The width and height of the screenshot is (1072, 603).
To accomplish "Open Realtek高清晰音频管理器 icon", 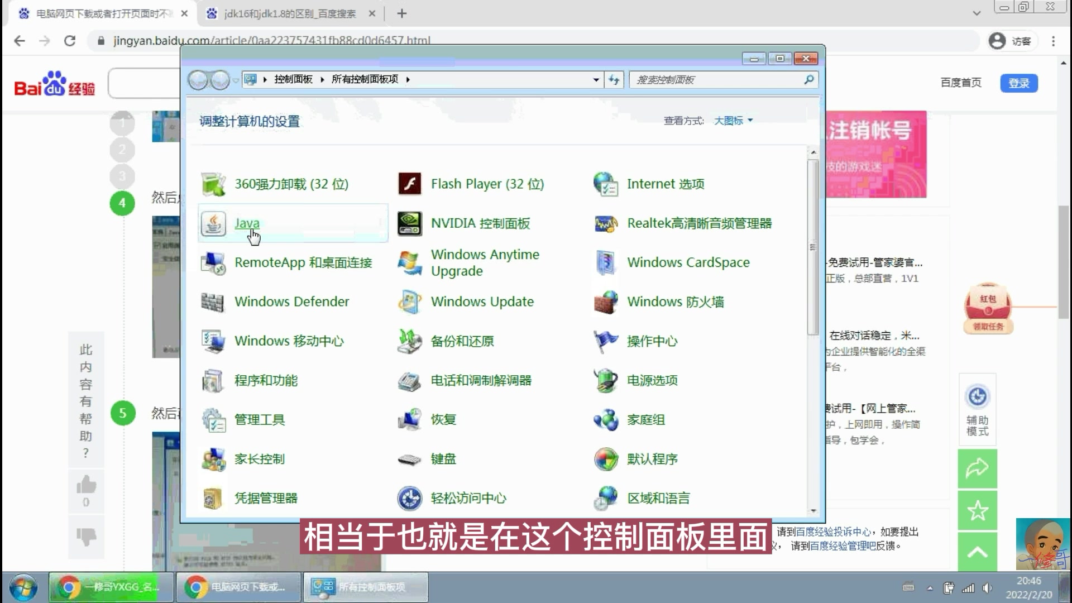I will (606, 223).
